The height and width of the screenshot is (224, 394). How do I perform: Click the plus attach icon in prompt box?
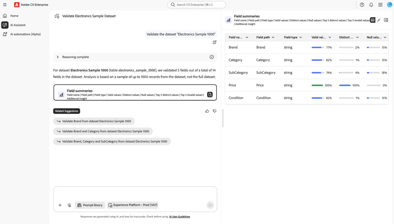point(60,205)
